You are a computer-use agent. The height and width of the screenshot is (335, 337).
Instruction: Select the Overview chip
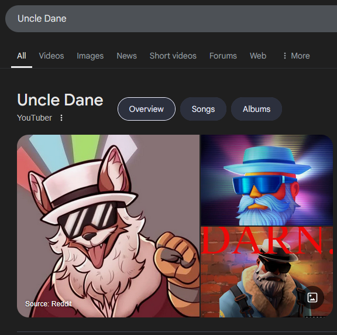(146, 109)
